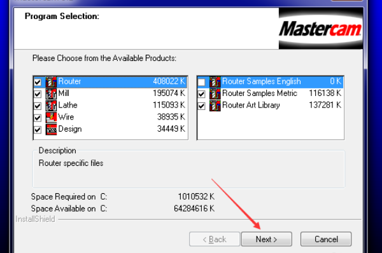The height and width of the screenshot is (253, 382).
Task: Select the Router Samples English label
Action: pyautogui.click(x=262, y=81)
